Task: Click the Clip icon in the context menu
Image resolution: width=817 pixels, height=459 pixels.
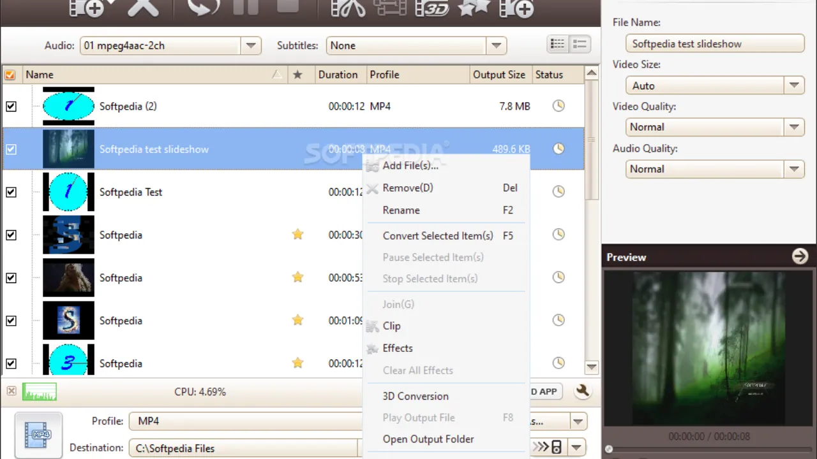Action: tap(372, 326)
